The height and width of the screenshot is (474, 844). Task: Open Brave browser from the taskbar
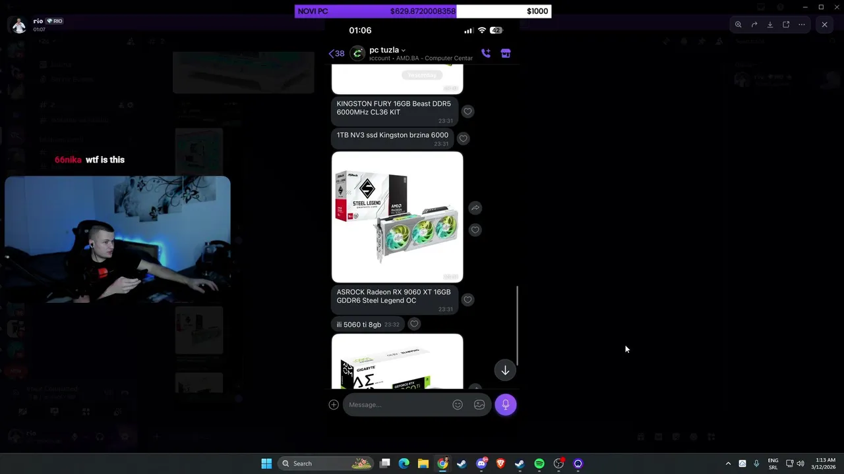point(500,463)
